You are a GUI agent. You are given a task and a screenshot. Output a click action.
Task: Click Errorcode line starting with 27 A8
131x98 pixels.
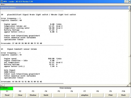[21, 43]
